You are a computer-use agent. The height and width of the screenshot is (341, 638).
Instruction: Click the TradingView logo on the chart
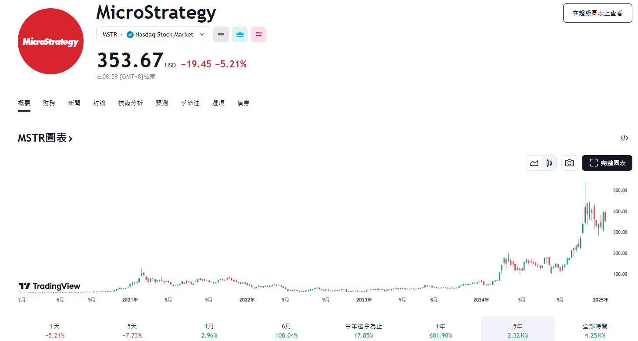49,286
